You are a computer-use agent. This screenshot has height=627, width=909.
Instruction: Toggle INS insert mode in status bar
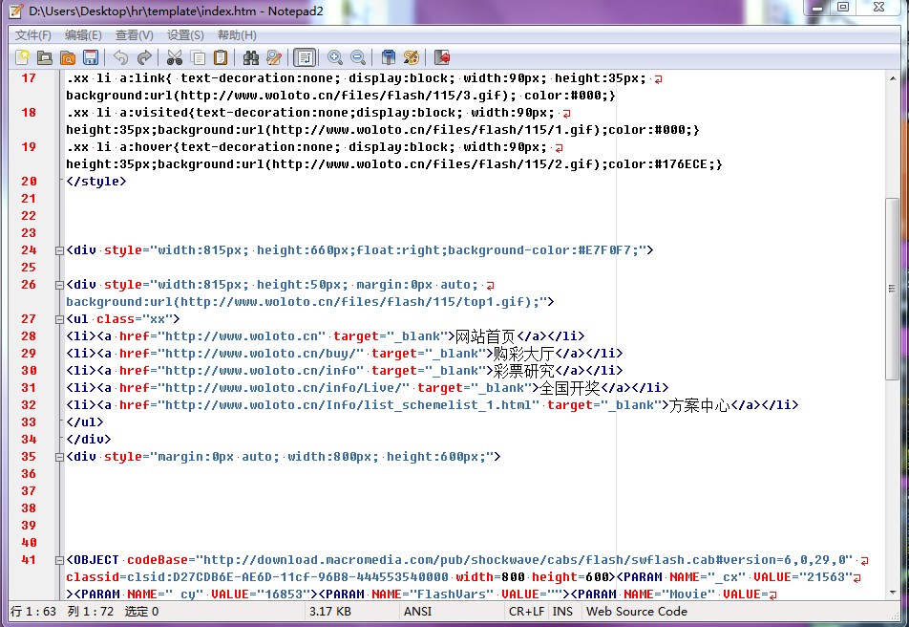tap(563, 612)
